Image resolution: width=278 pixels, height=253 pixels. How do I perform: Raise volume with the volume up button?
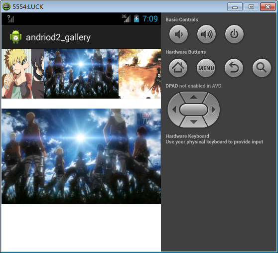pyautogui.click(x=206, y=34)
